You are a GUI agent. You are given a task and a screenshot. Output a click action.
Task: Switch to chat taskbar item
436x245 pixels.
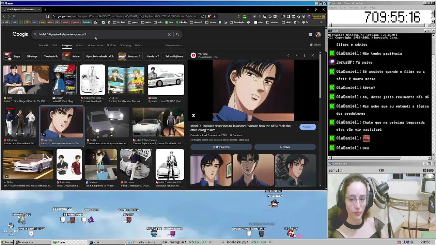coord(107,242)
